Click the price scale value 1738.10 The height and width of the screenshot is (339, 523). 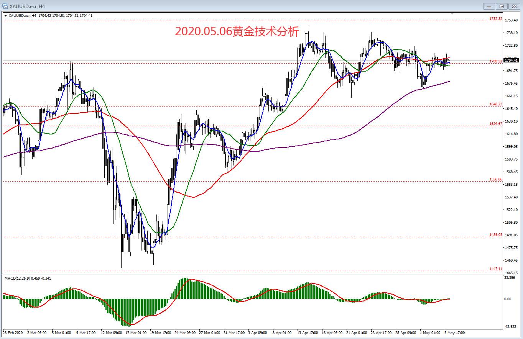click(511, 33)
